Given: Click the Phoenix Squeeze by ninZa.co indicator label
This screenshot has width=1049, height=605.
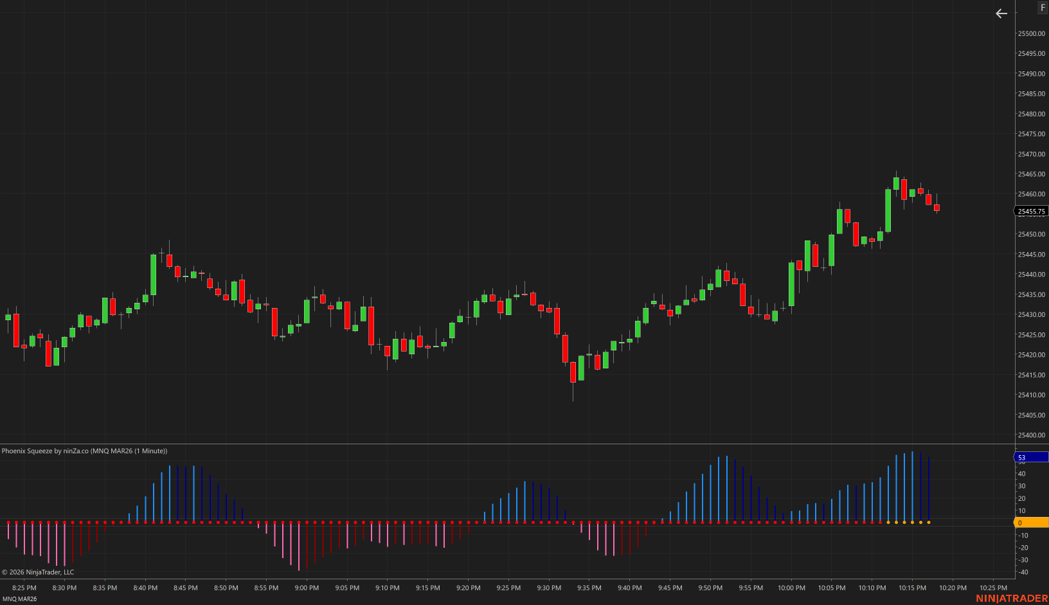Looking at the screenshot, I should tap(84, 451).
